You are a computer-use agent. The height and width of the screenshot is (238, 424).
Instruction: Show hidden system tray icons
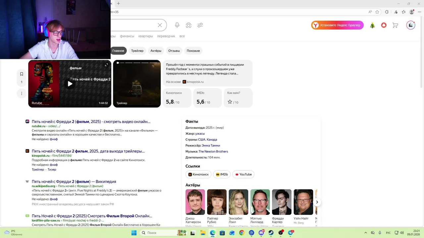click(x=366, y=233)
